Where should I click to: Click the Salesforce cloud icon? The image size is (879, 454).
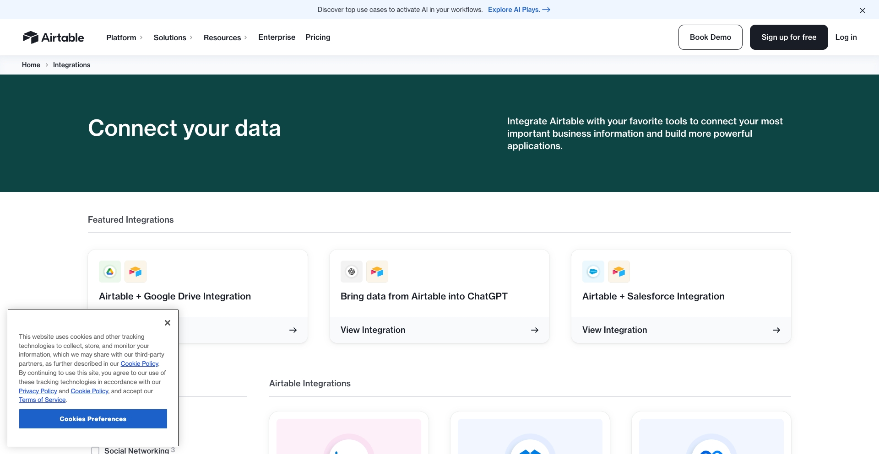point(593,271)
